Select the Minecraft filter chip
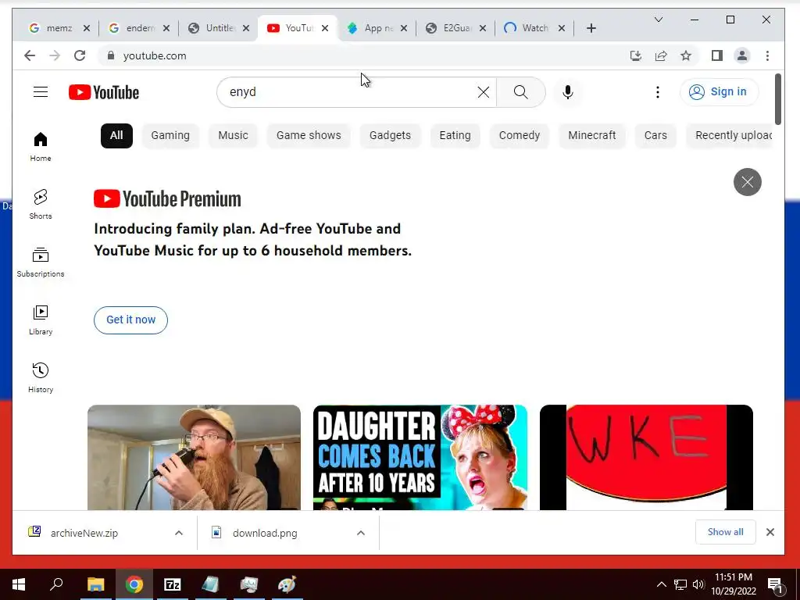The width and height of the screenshot is (800, 600). (x=592, y=135)
